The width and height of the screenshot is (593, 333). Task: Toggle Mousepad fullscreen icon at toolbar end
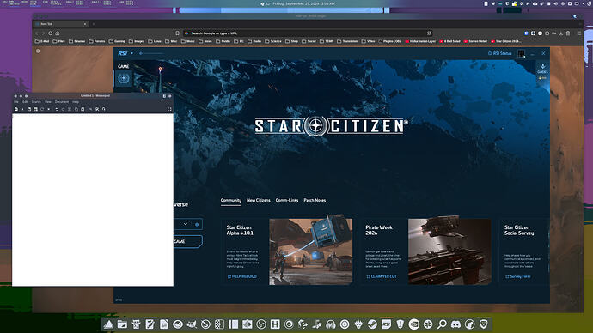(169, 109)
